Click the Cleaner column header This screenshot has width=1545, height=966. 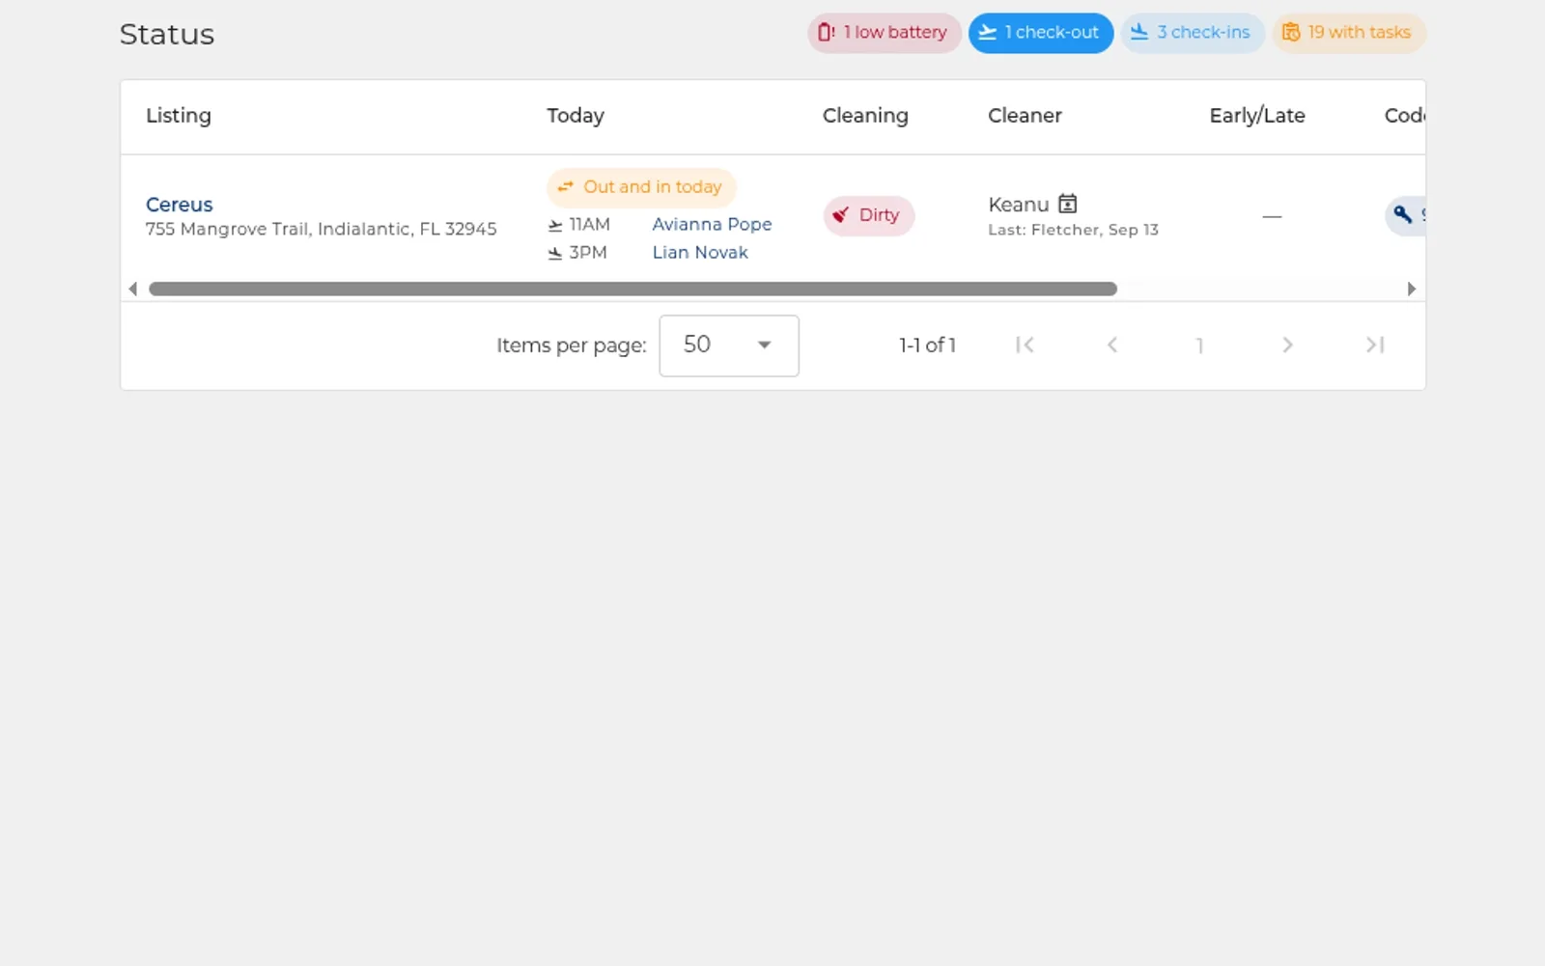[x=1025, y=116]
